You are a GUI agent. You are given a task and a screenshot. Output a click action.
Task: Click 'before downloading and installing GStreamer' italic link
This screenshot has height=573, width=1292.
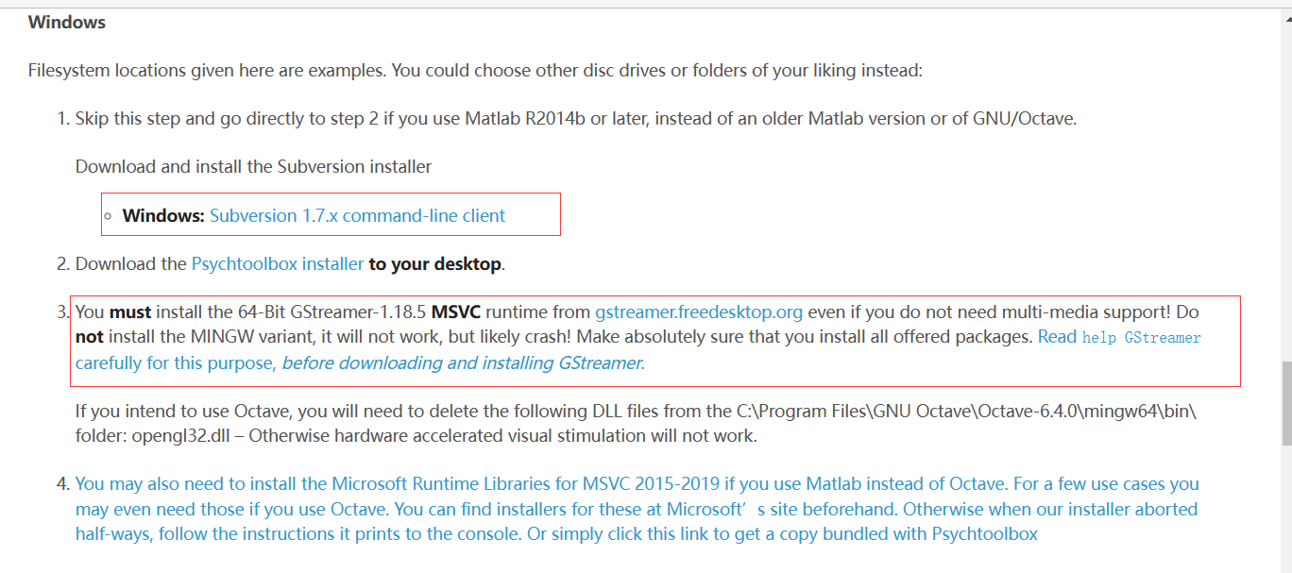[463, 362]
